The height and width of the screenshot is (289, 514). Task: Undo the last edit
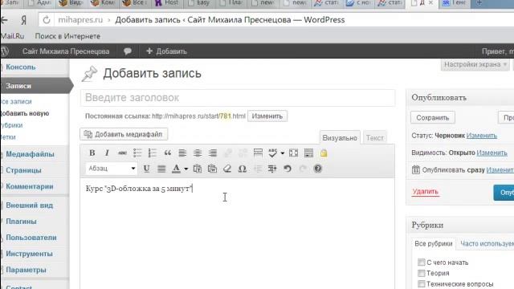pyautogui.click(x=288, y=169)
